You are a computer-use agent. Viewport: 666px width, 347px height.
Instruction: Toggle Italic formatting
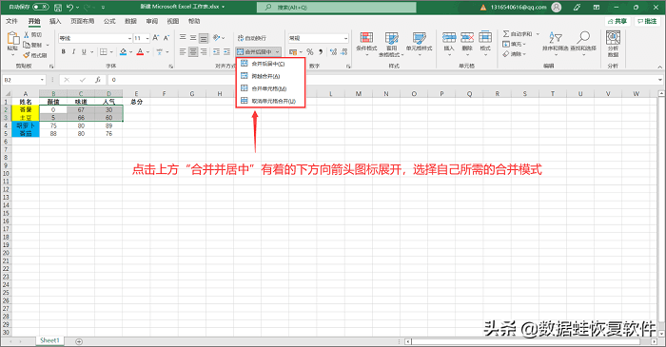click(x=73, y=51)
